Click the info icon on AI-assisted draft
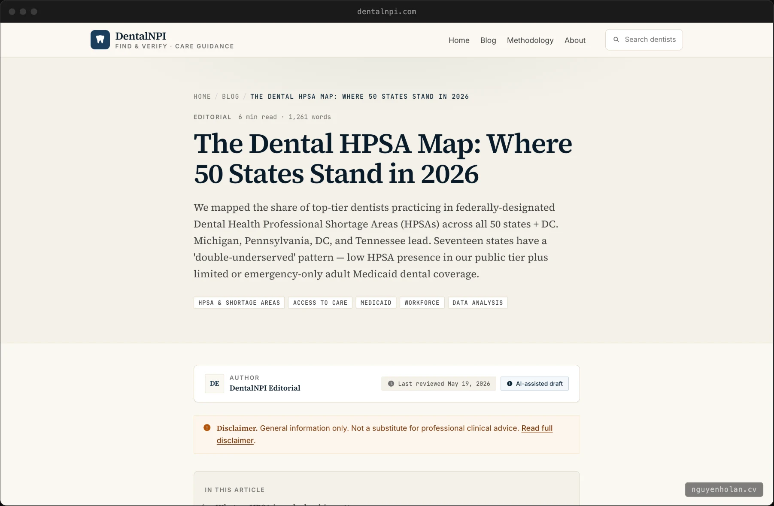 pyautogui.click(x=510, y=384)
